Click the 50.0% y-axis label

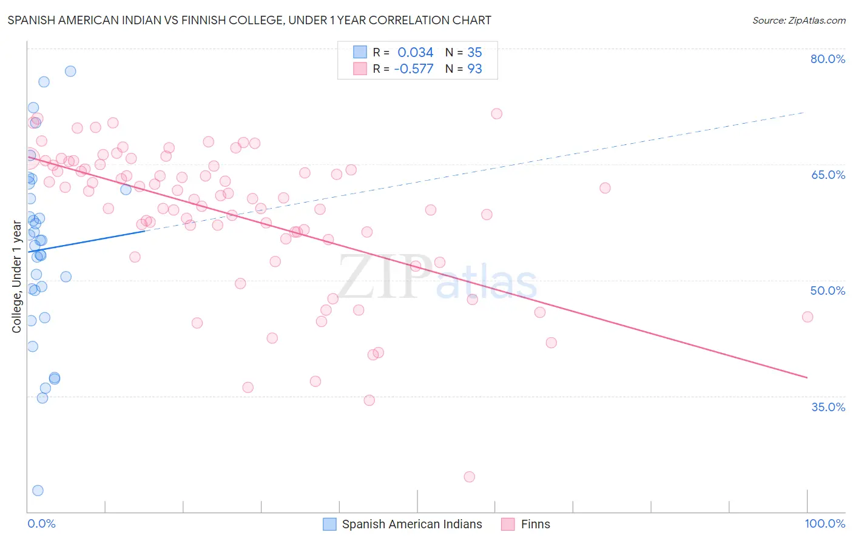(x=828, y=291)
